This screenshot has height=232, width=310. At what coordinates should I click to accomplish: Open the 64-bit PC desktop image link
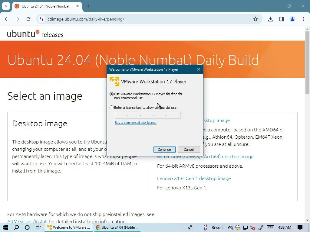[x=216, y=120]
